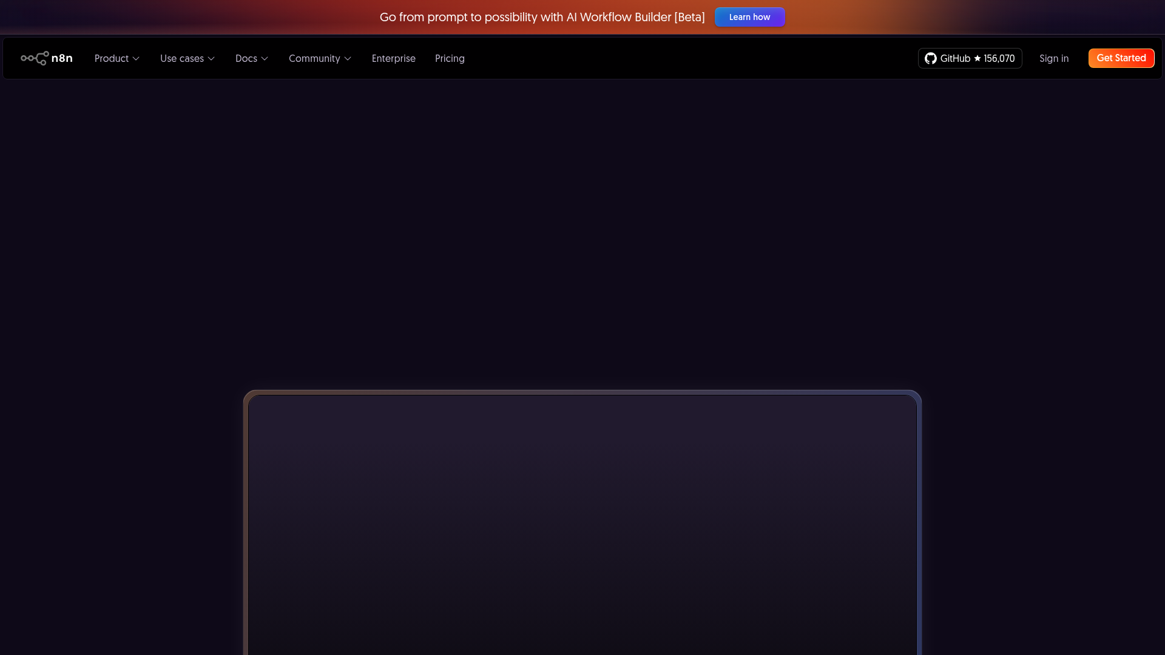The height and width of the screenshot is (655, 1165).
Task: Click the GitHub octocat icon
Action: click(x=930, y=58)
